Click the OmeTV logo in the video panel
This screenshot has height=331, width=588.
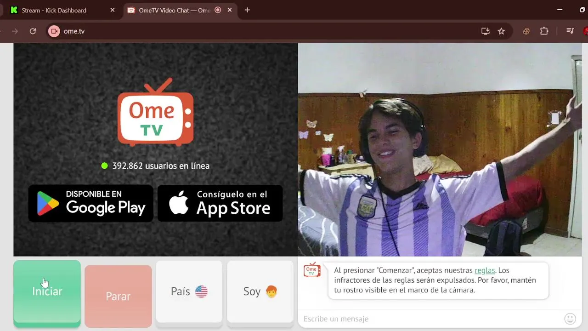click(x=155, y=112)
